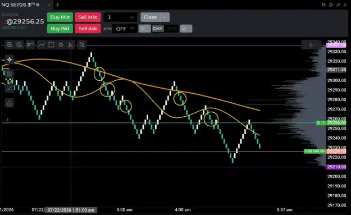This screenshot has height=215, width=351.
Task: Click the 29311.30 price label
Action: click(x=336, y=70)
